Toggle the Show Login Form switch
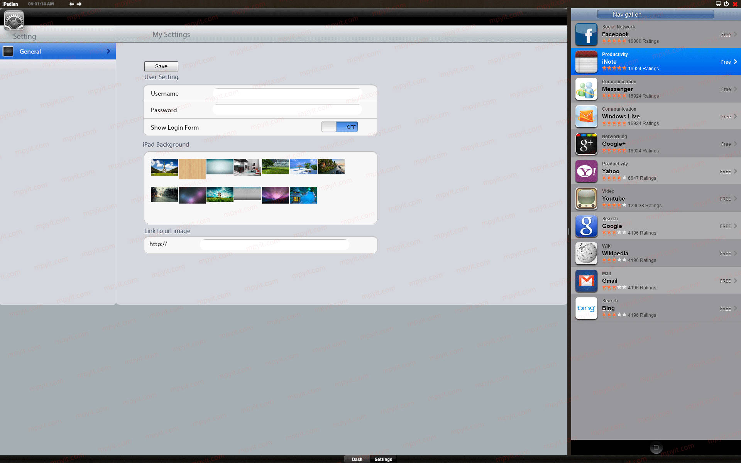The width and height of the screenshot is (741, 463). 340,127
